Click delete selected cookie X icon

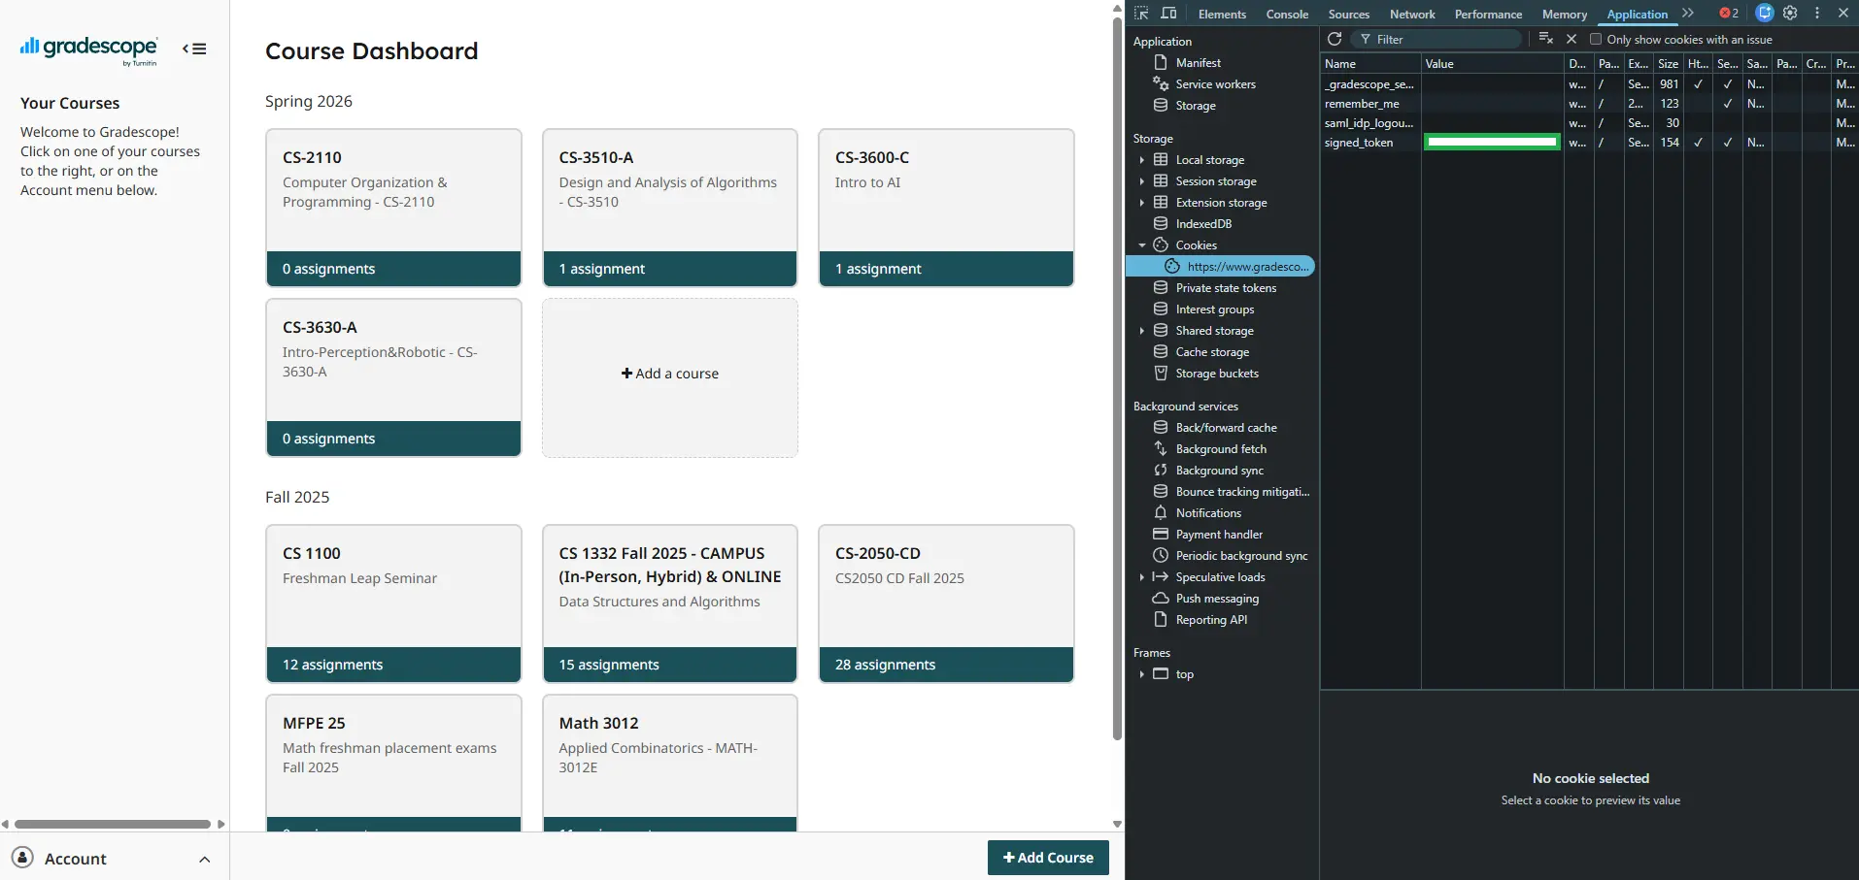coord(1572,39)
